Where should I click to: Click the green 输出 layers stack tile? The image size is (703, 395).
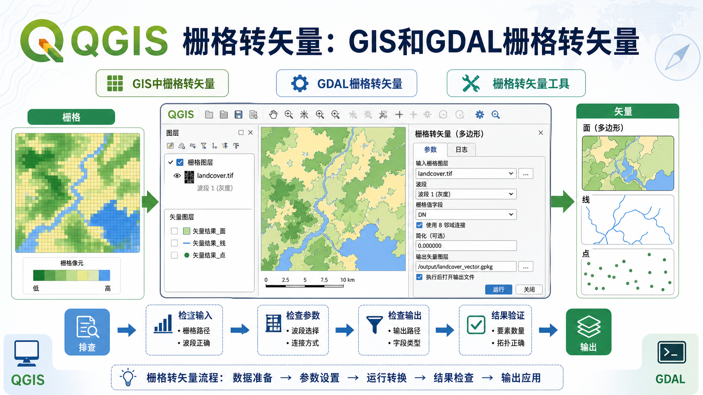pos(589,332)
